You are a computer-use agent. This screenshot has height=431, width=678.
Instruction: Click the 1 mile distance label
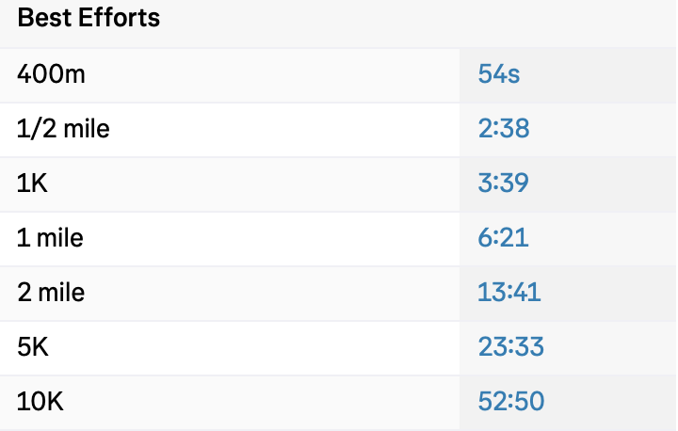[x=50, y=238]
